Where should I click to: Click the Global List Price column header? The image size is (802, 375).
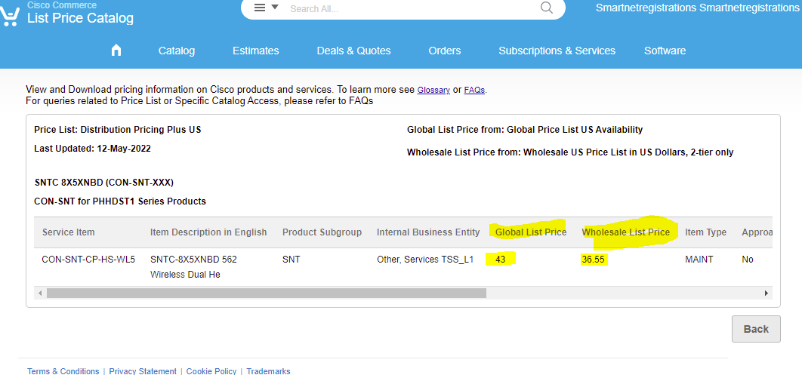531,232
